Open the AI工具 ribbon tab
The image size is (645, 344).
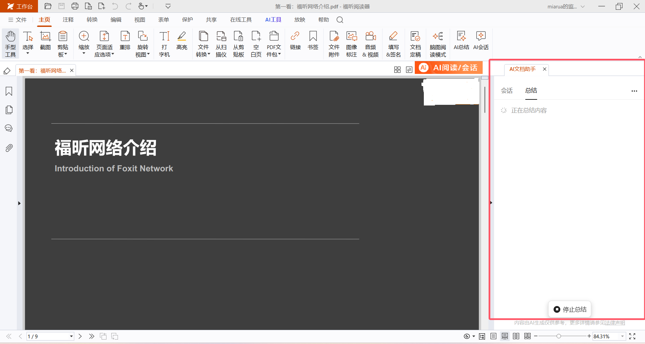pos(273,20)
